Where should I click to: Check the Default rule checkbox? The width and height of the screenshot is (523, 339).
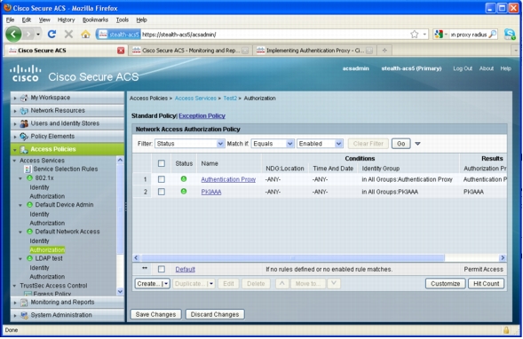click(x=162, y=269)
